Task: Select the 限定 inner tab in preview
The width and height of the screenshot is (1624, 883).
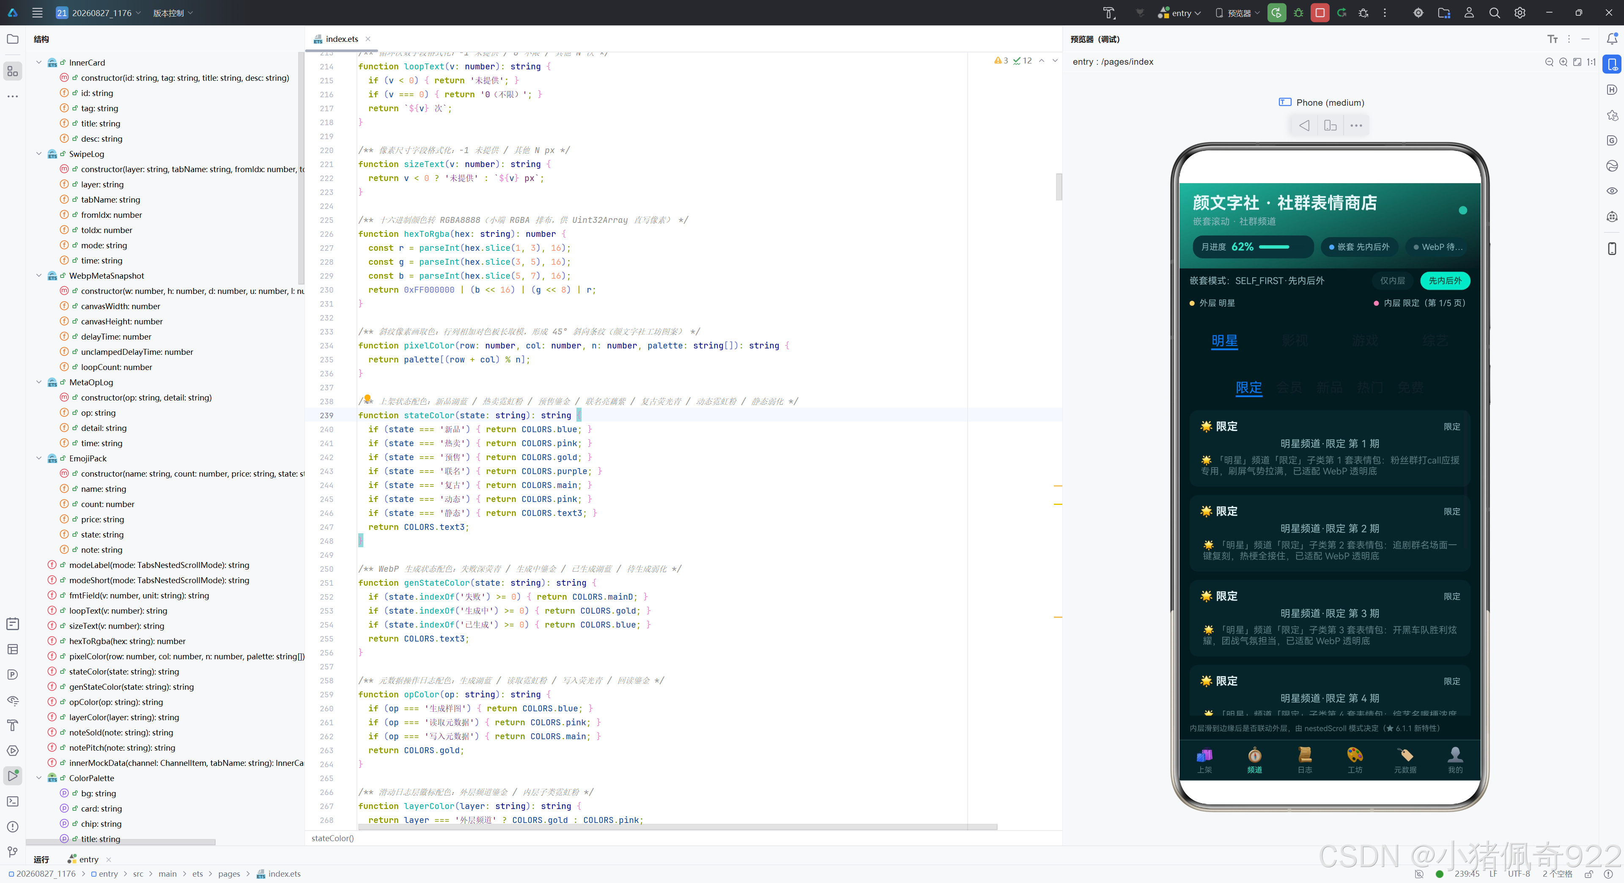Action: 1248,387
